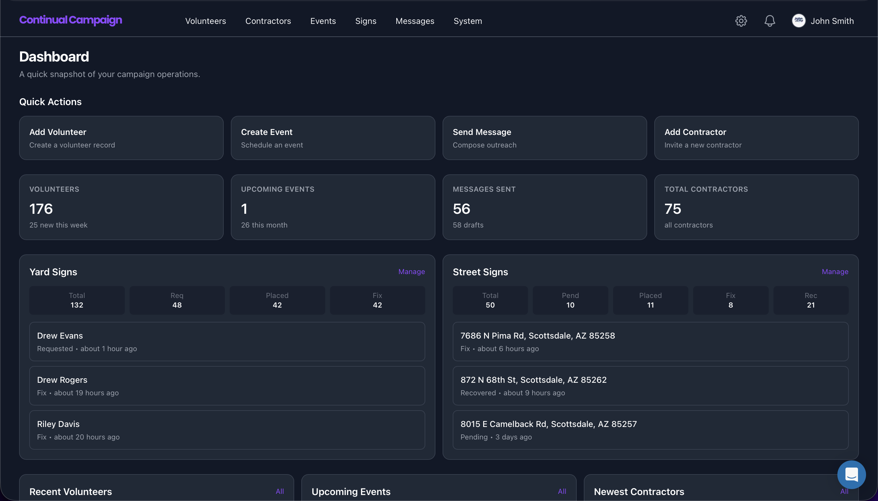Viewport: 878px width, 501px height.
Task: Open the Drew Evans yard sign request
Action: (x=227, y=341)
